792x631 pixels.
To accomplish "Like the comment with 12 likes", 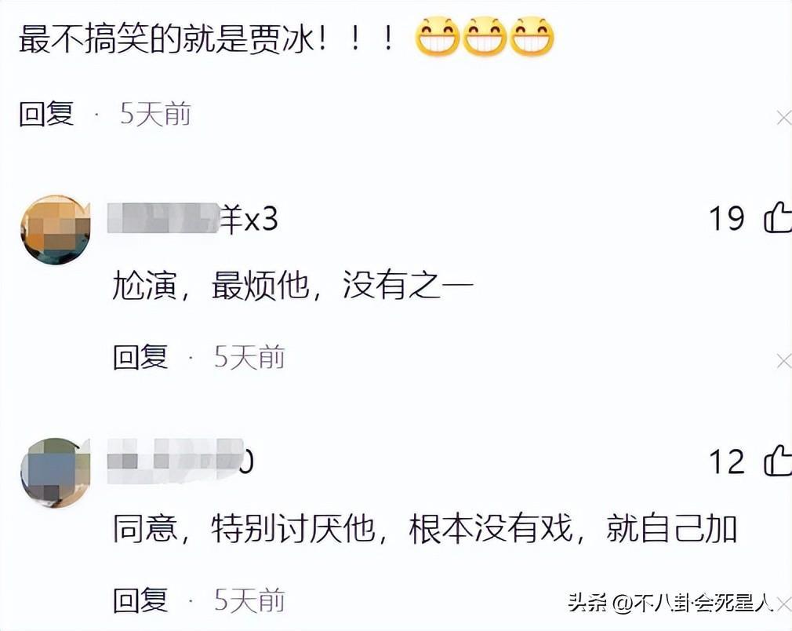I will (x=778, y=461).
